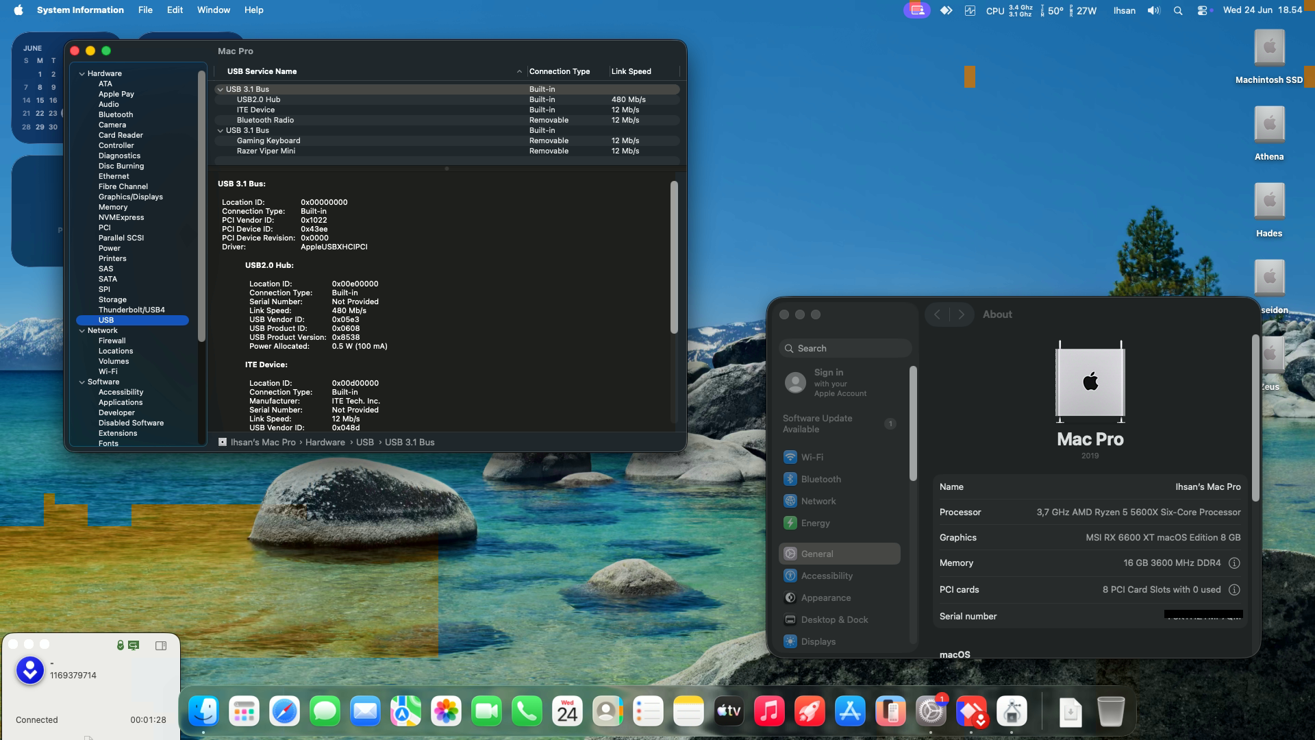Open Mail app in the Dock
The height and width of the screenshot is (740, 1315).
click(x=365, y=712)
